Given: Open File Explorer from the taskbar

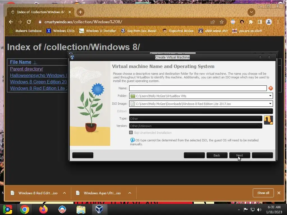Looking at the screenshot, I should 81,209.
